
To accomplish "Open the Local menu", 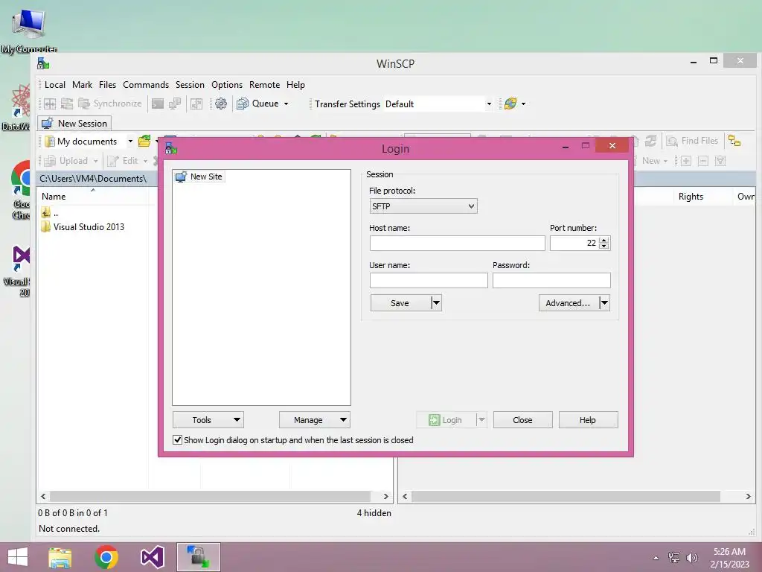I will (x=55, y=85).
